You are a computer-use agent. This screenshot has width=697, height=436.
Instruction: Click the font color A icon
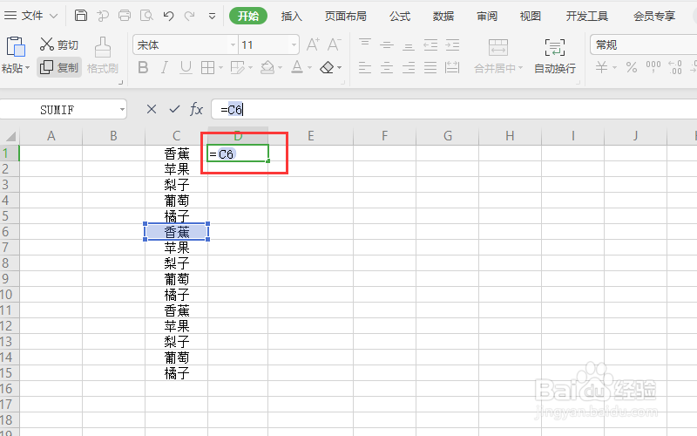click(297, 68)
